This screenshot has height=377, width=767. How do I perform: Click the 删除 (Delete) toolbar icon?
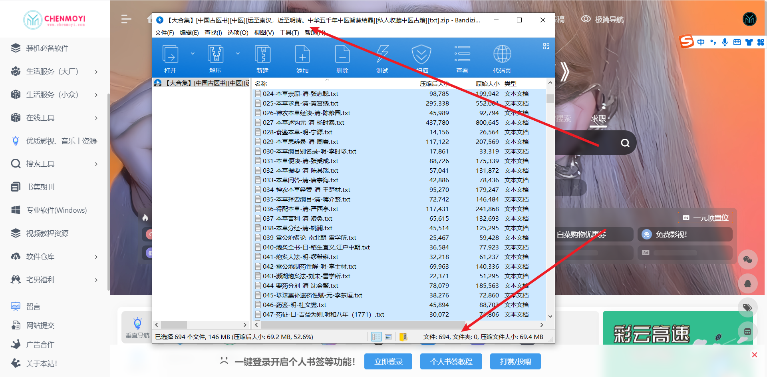coord(342,58)
